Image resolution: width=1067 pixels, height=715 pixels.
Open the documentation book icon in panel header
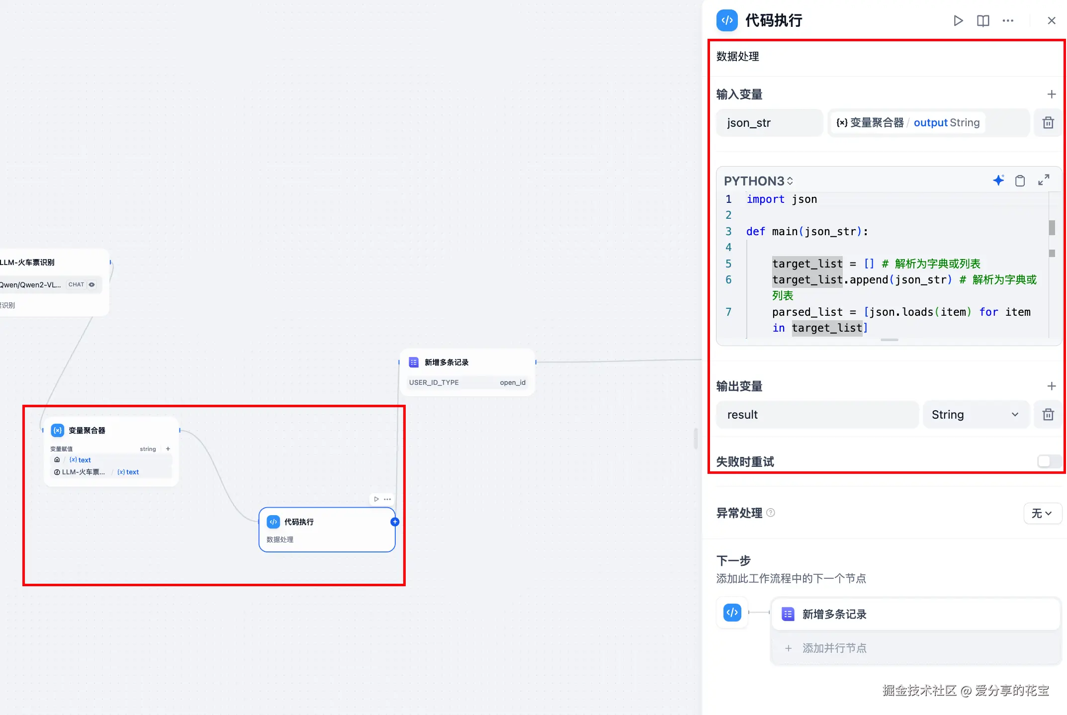coord(983,20)
